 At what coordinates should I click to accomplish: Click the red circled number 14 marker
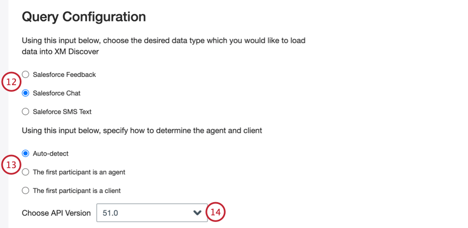[x=217, y=213]
